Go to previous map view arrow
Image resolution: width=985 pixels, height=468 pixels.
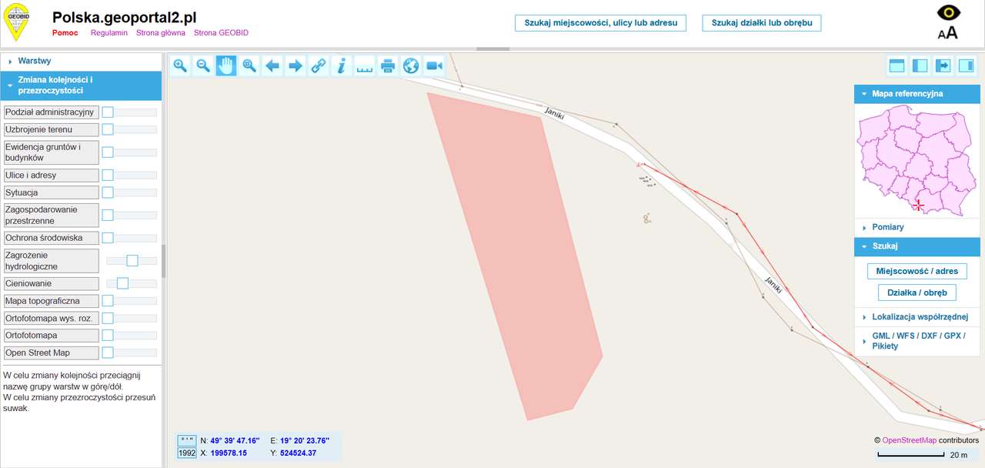272,66
